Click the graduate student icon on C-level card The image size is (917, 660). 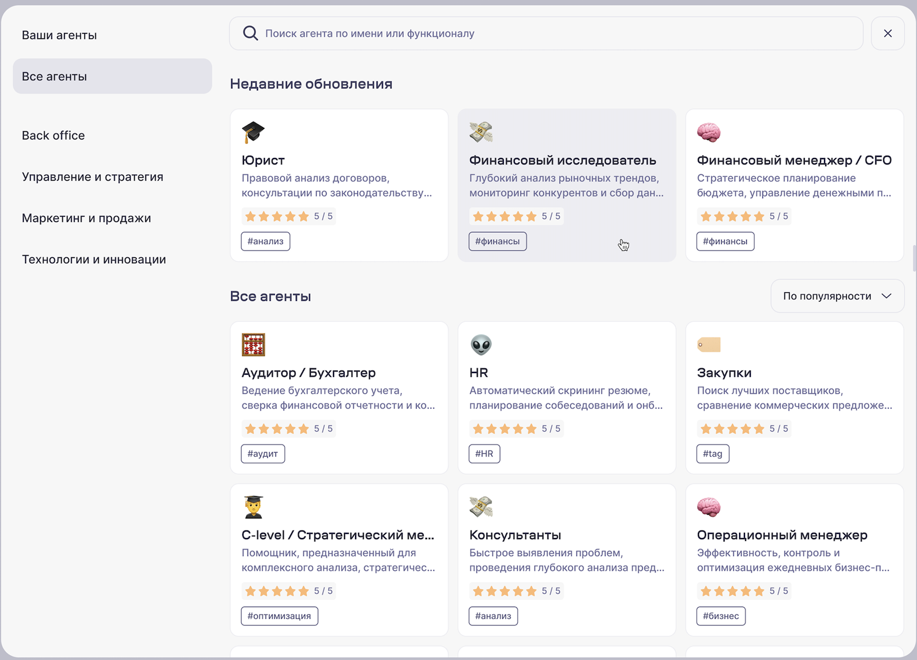[x=253, y=507]
